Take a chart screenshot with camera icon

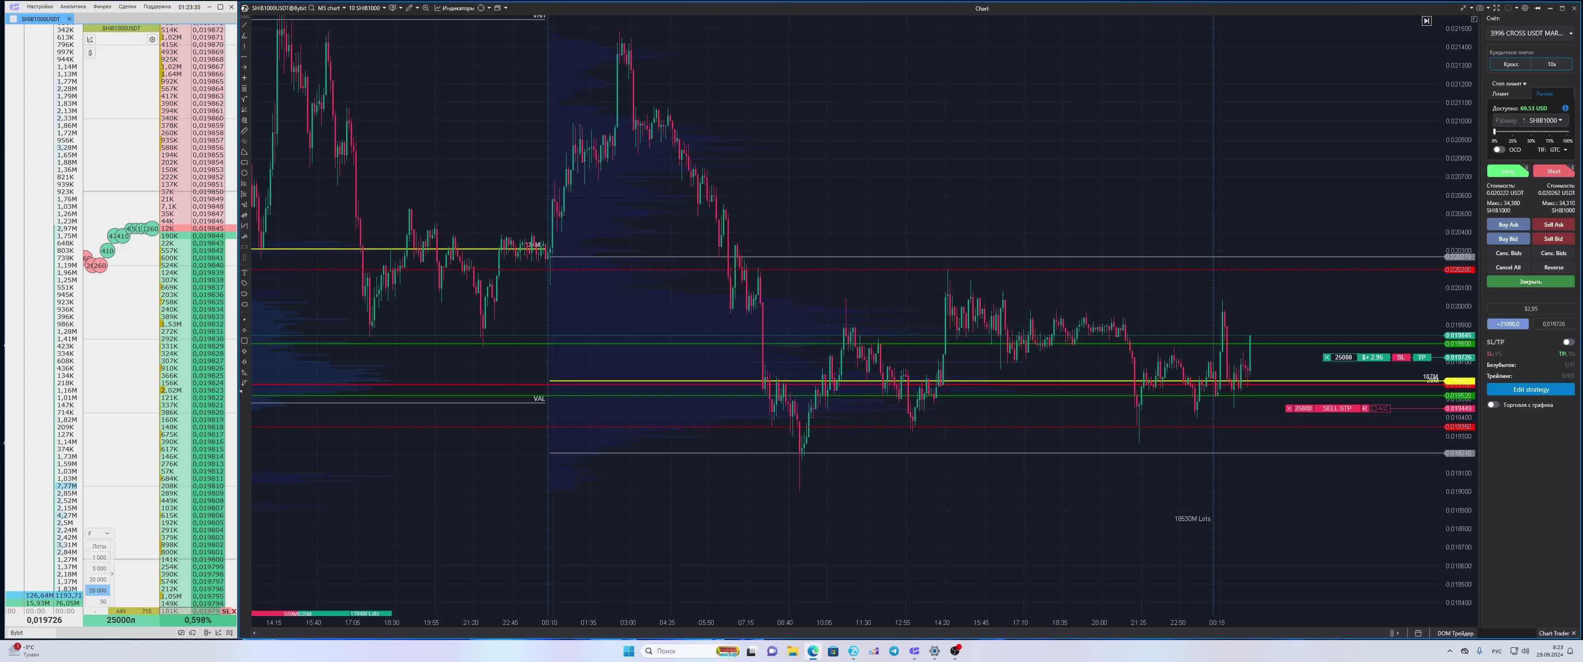(x=1480, y=8)
